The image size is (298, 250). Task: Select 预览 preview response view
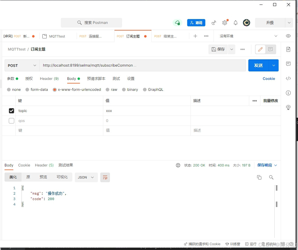click(43, 177)
